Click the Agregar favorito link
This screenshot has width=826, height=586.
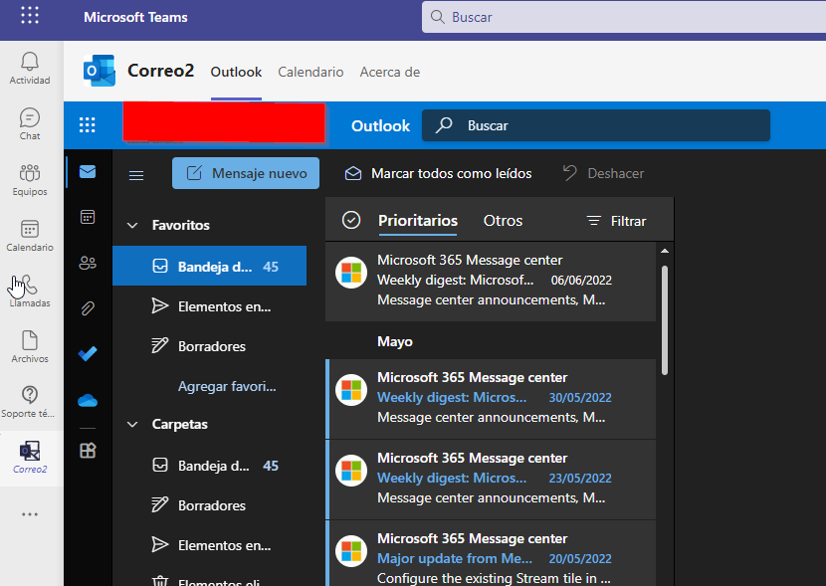pos(227,386)
